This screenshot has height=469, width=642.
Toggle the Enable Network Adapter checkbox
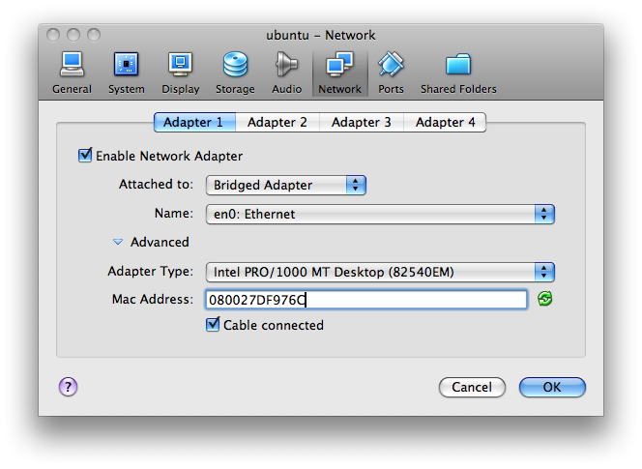tap(85, 156)
